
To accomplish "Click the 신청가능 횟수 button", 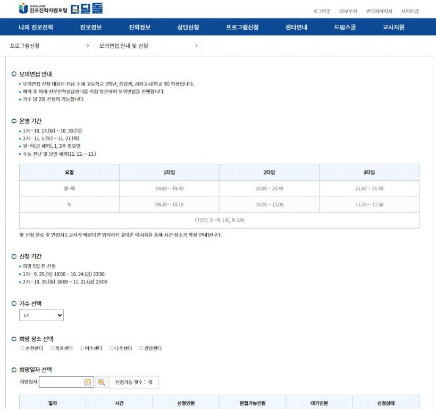I will [x=133, y=382].
